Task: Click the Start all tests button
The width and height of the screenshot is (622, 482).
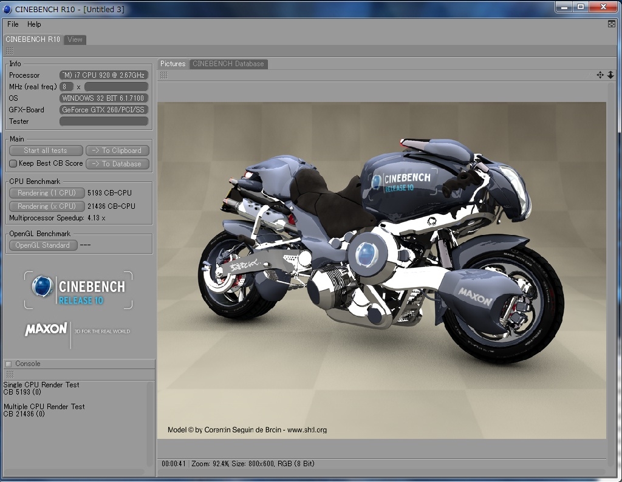Action: pyautogui.click(x=46, y=151)
